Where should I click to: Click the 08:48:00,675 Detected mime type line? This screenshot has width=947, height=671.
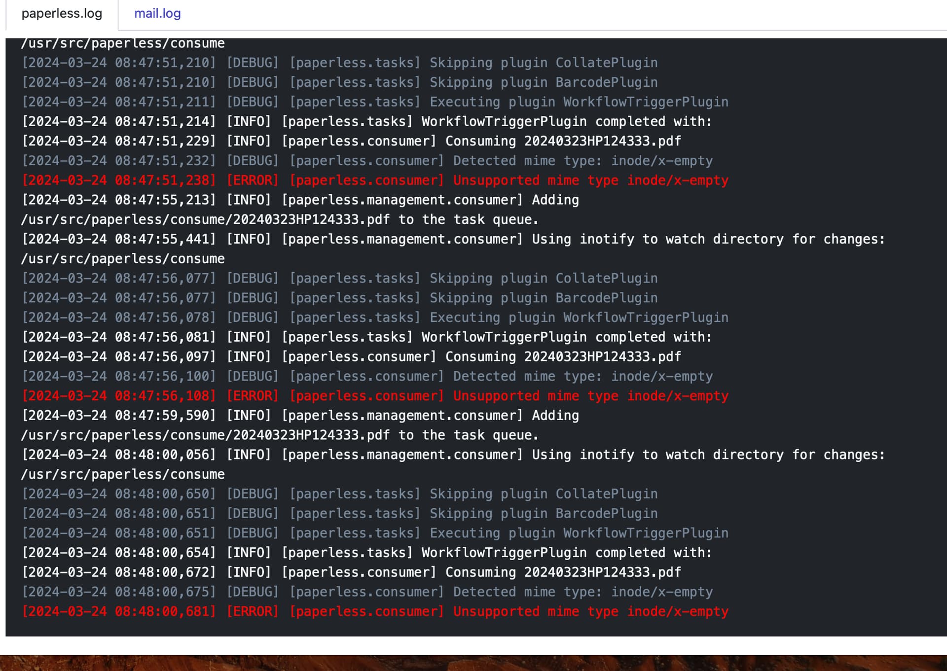pyautogui.click(x=367, y=592)
